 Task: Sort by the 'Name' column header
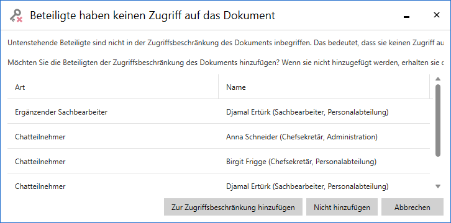324,87
